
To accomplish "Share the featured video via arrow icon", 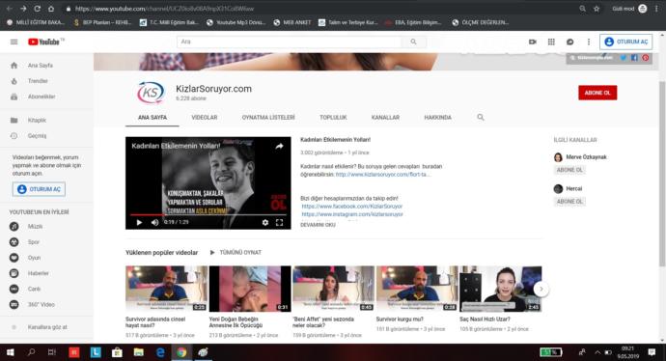I will [x=279, y=146].
